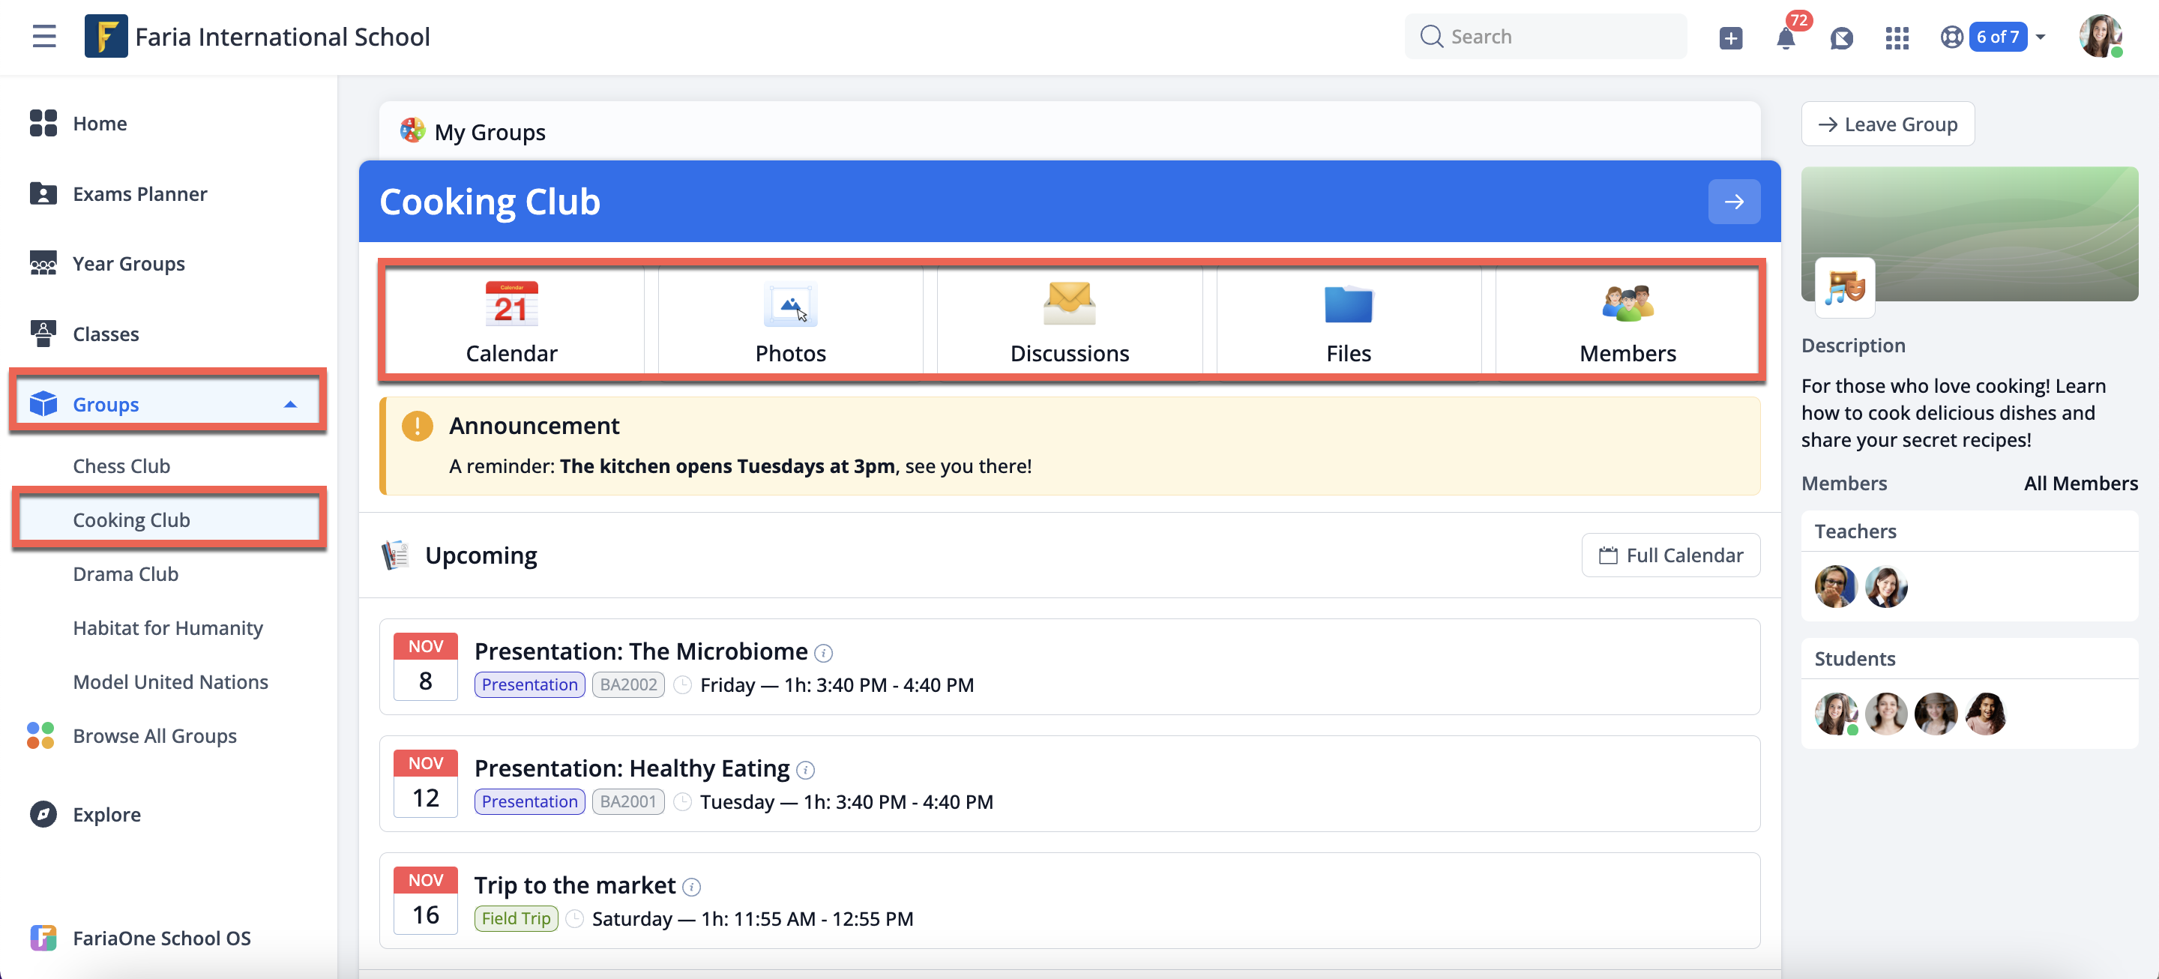
Task: Click the help lifebuoy icon
Action: tap(1952, 37)
